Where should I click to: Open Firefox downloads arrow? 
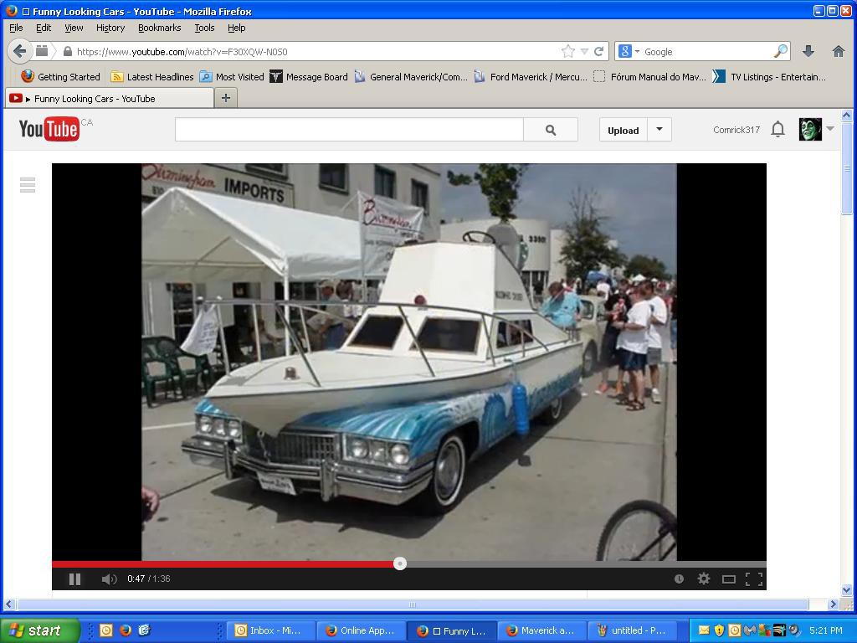[x=808, y=51]
